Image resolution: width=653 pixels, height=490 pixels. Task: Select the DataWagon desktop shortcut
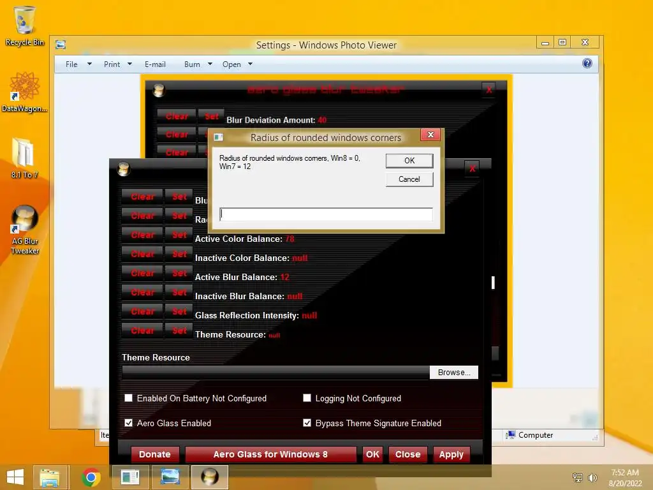point(24,92)
